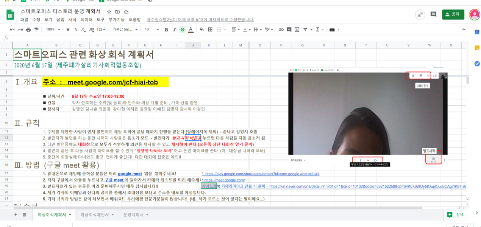Image resolution: width=481 pixels, height=227 pixels.
Task: Open the font family dropdown
Action: coord(125,30)
